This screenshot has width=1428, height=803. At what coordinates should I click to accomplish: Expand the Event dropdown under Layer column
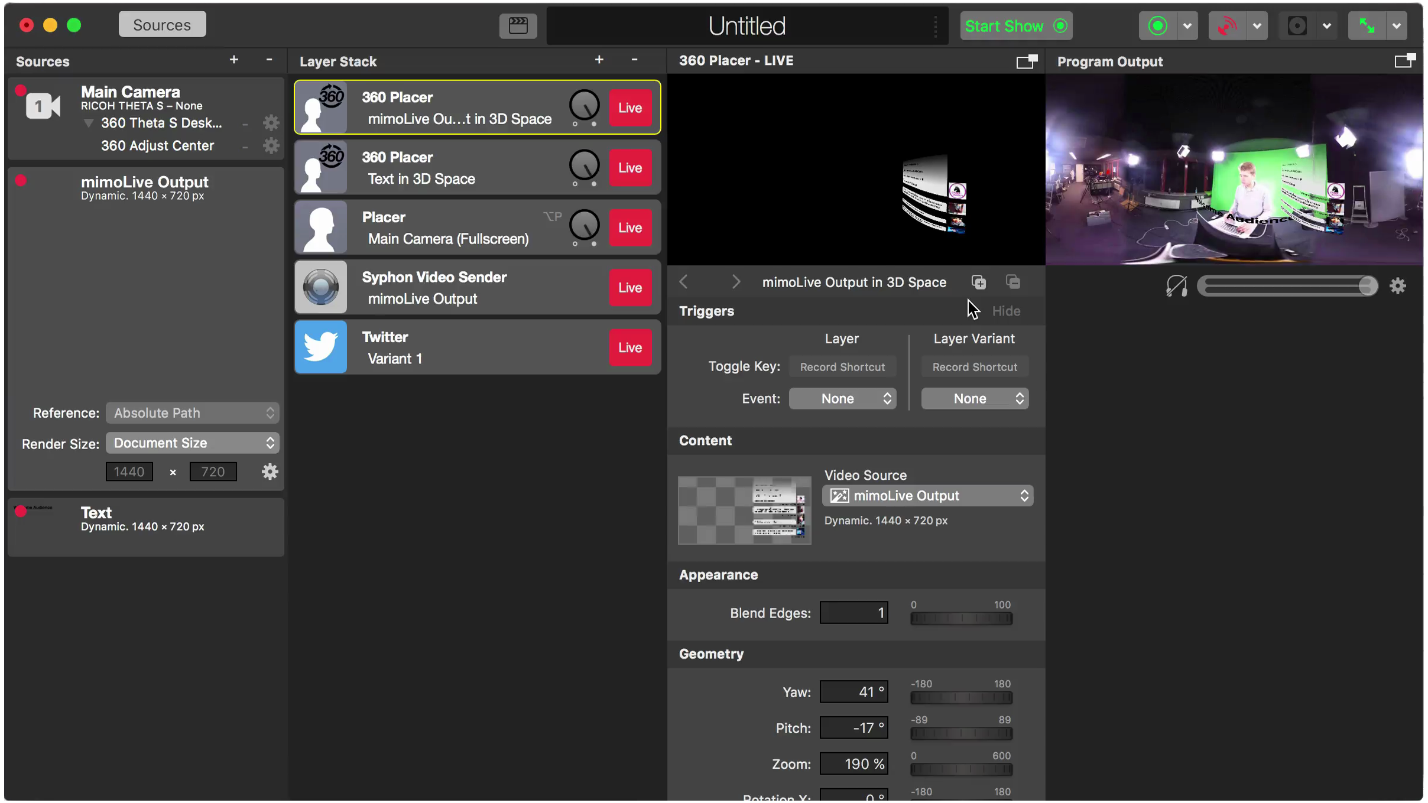tap(842, 397)
